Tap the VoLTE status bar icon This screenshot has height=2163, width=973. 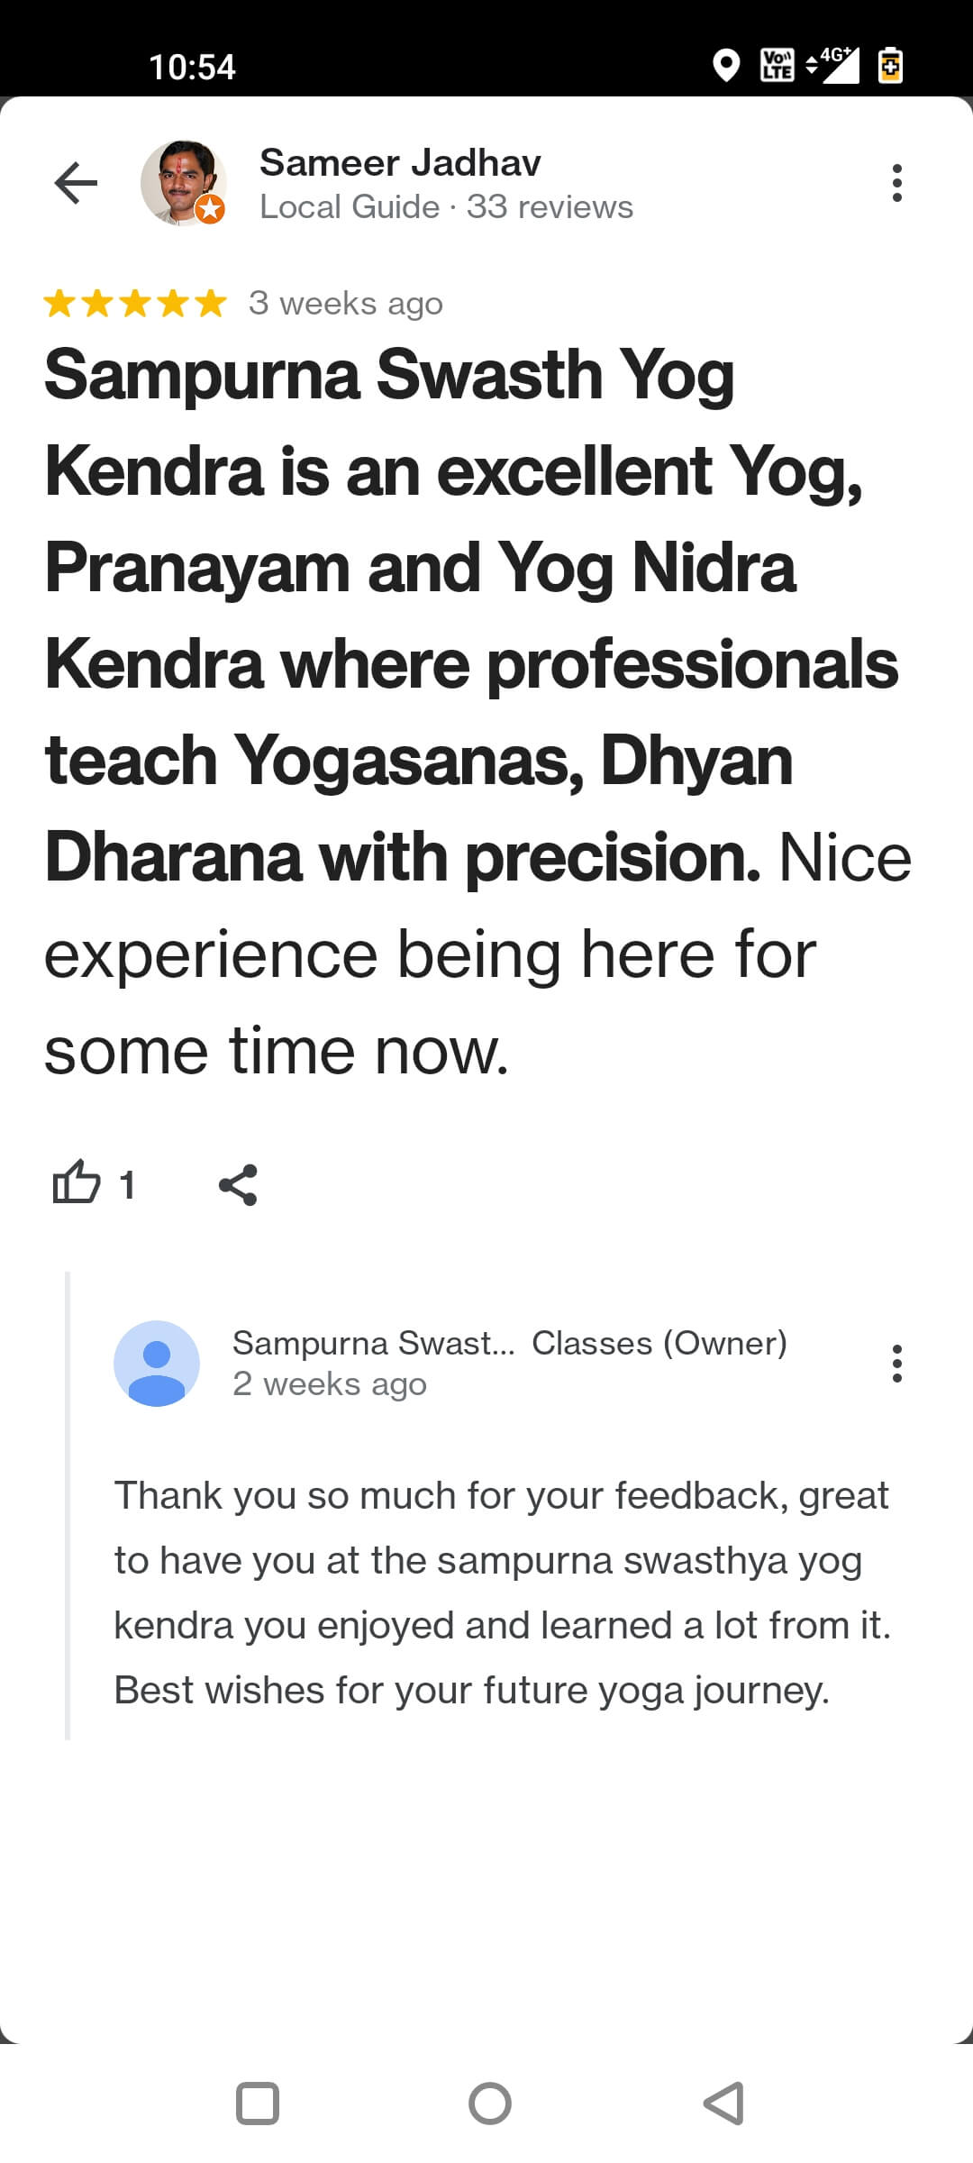pos(777,66)
